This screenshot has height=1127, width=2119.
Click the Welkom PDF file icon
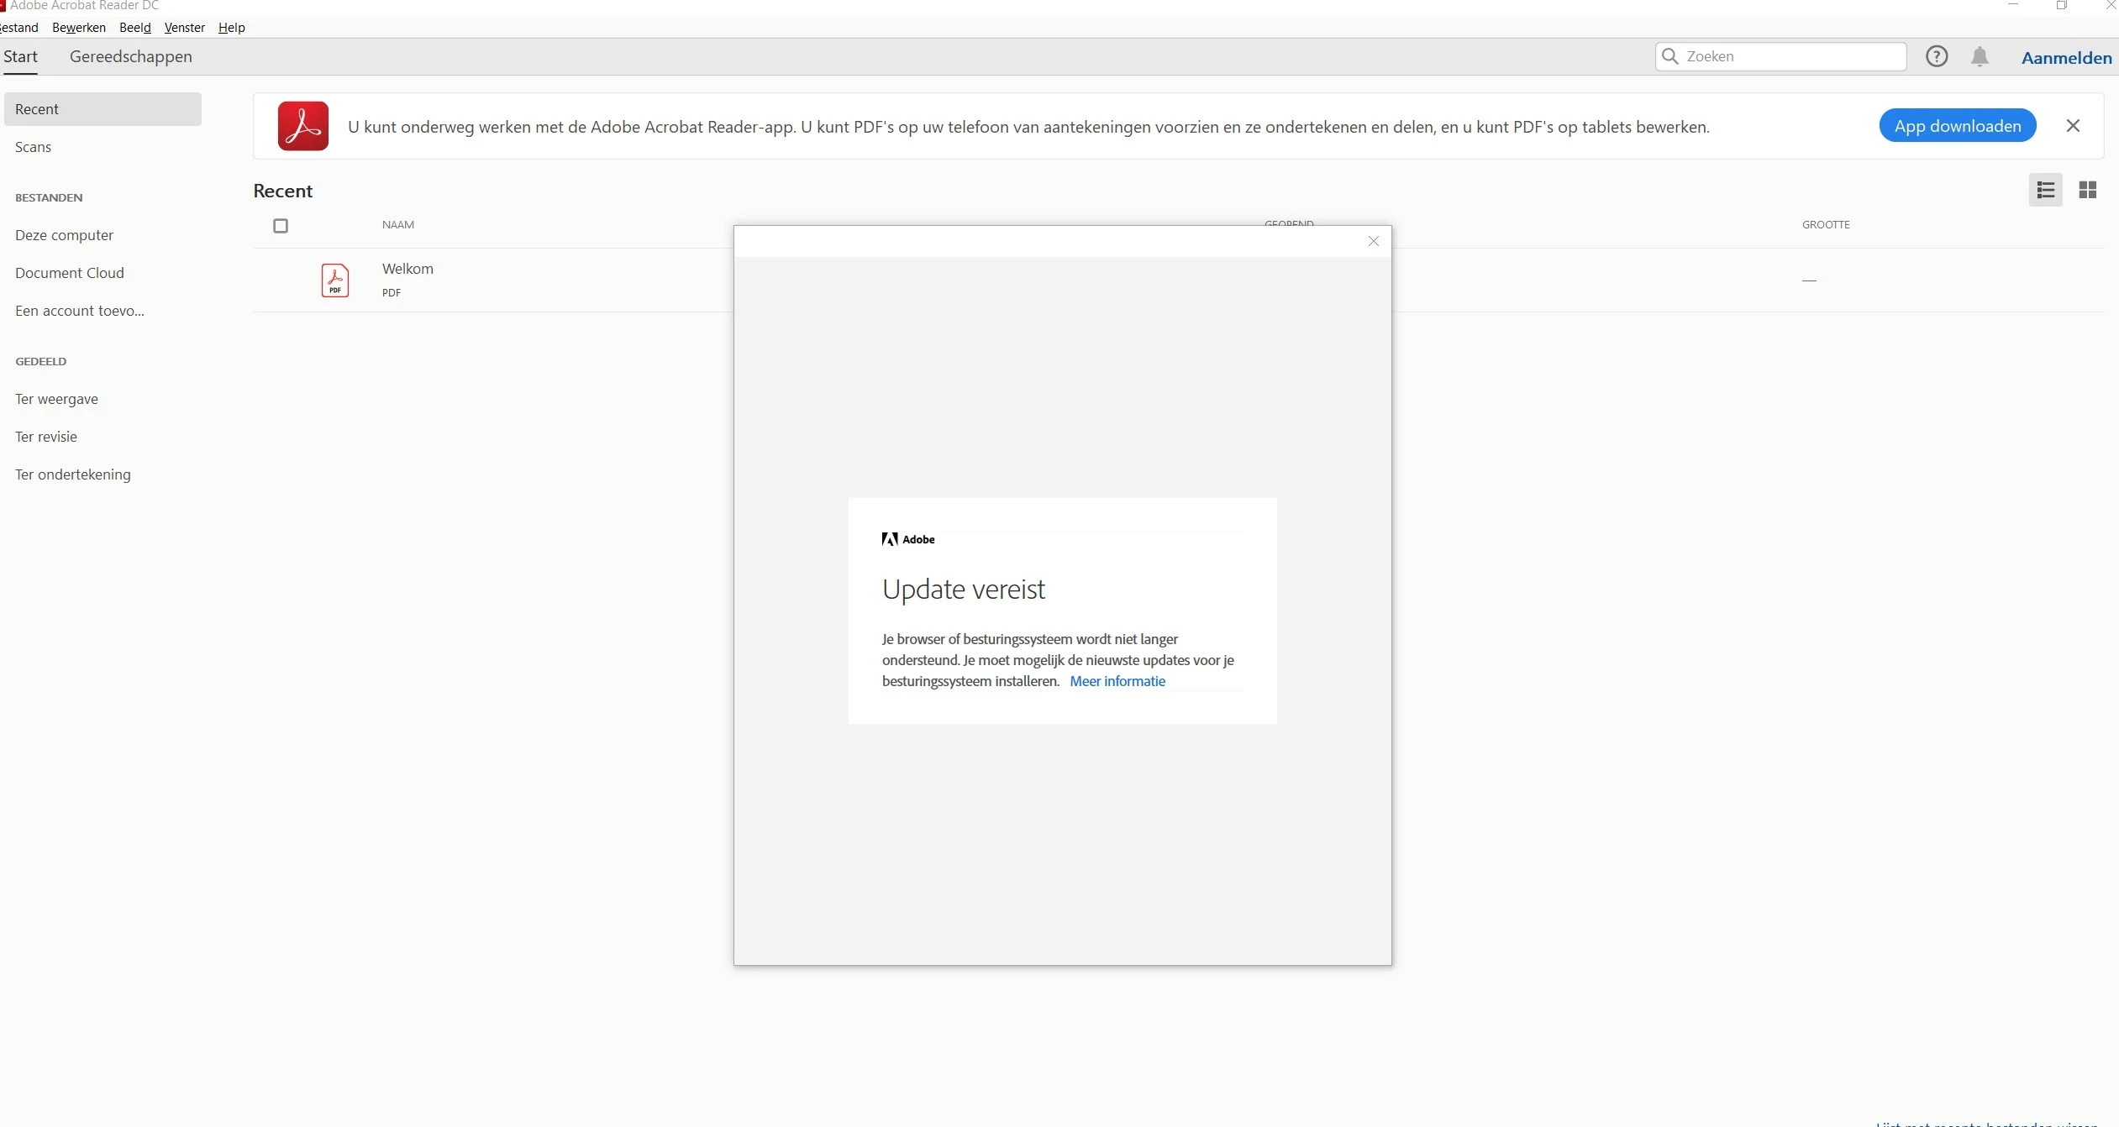click(x=334, y=280)
